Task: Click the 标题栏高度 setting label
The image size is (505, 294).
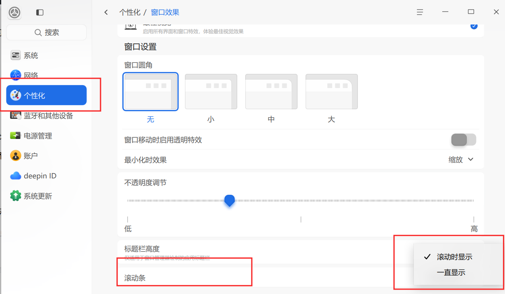Action: click(x=142, y=249)
